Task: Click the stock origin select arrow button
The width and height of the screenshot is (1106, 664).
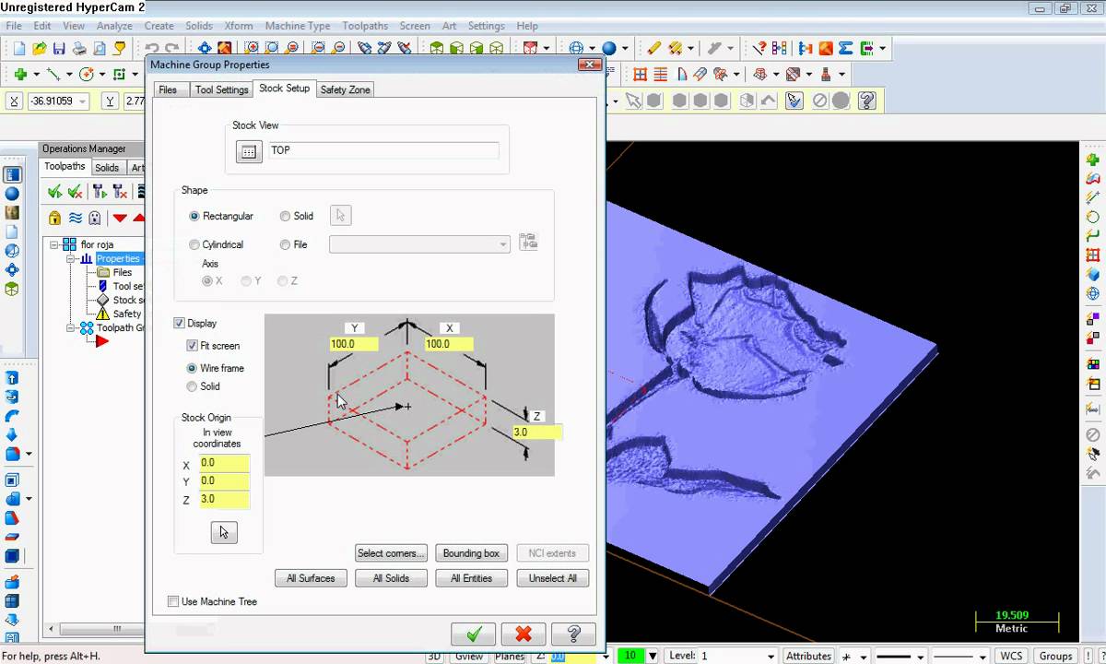Action: pos(224,532)
